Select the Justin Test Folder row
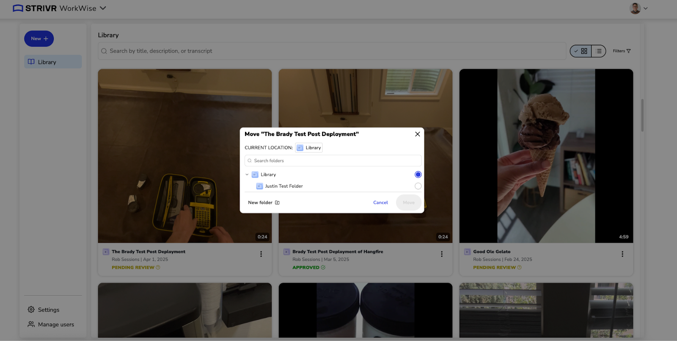677x341 pixels. (x=333, y=186)
